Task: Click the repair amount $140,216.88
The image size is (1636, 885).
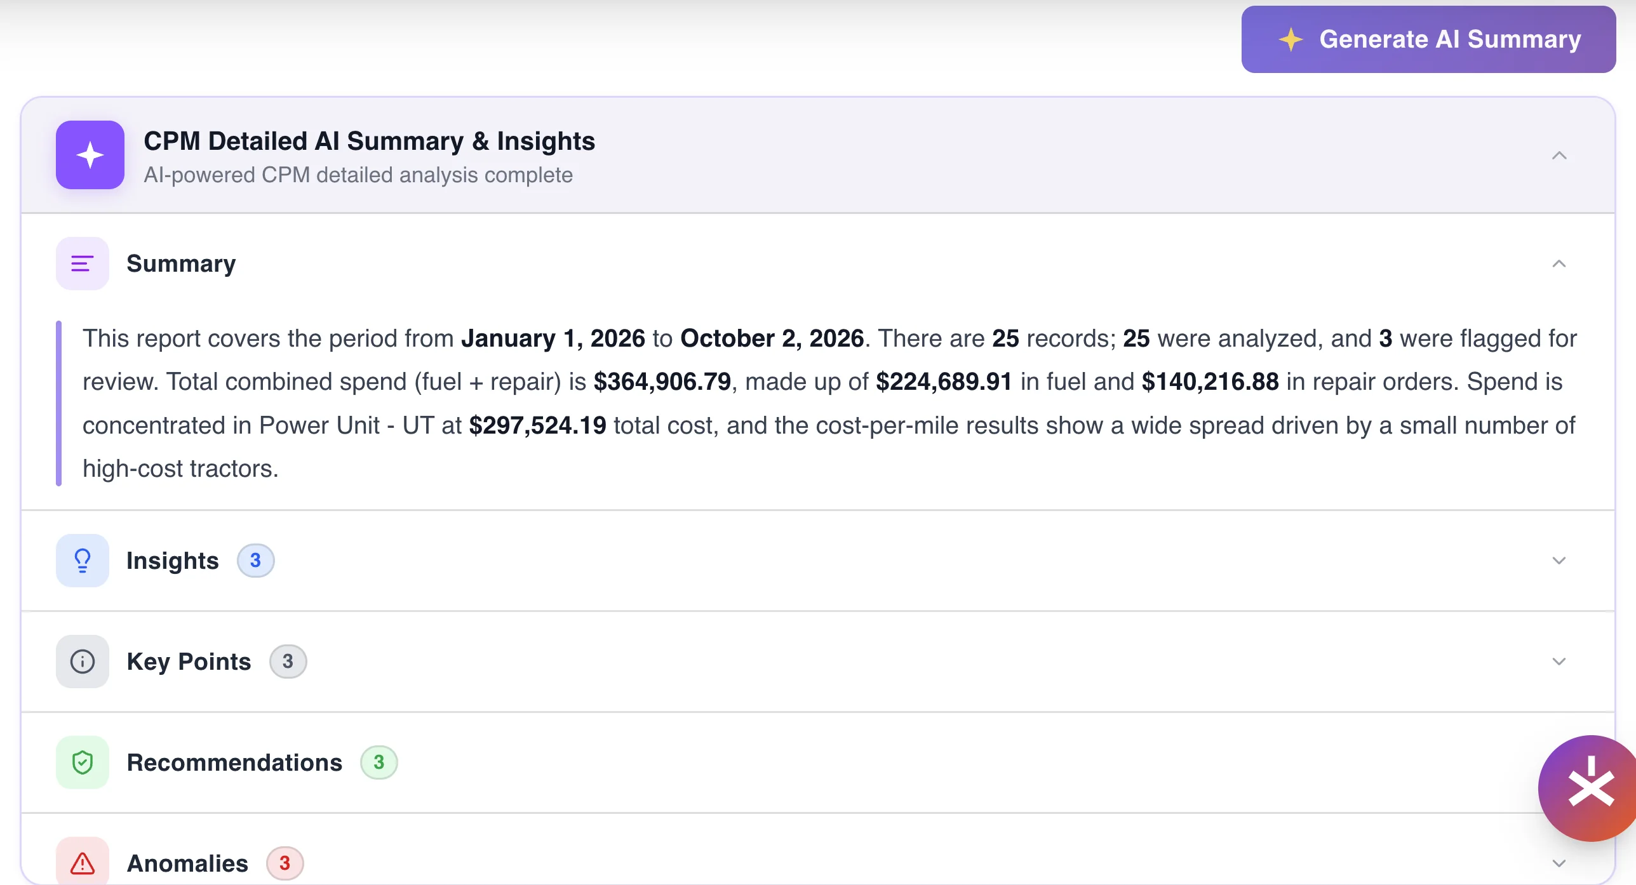Action: pos(1210,382)
